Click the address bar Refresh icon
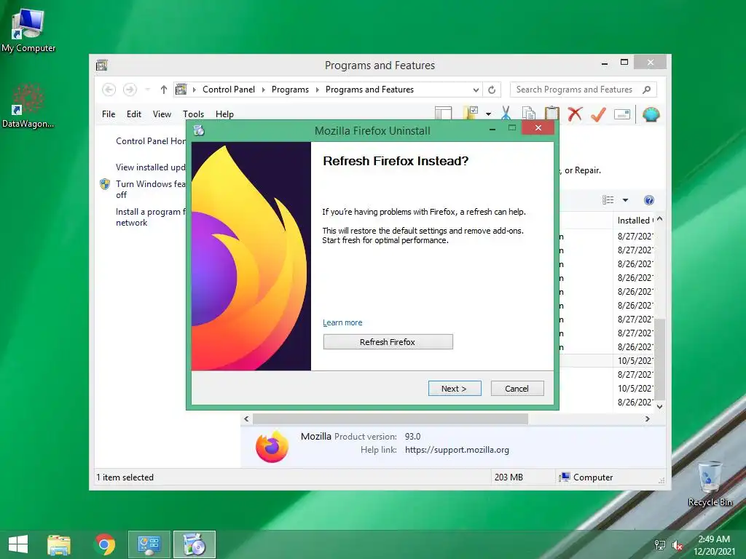This screenshot has width=746, height=559. coord(492,90)
